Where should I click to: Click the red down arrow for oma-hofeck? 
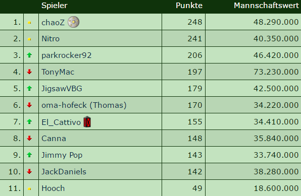coord(29,105)
